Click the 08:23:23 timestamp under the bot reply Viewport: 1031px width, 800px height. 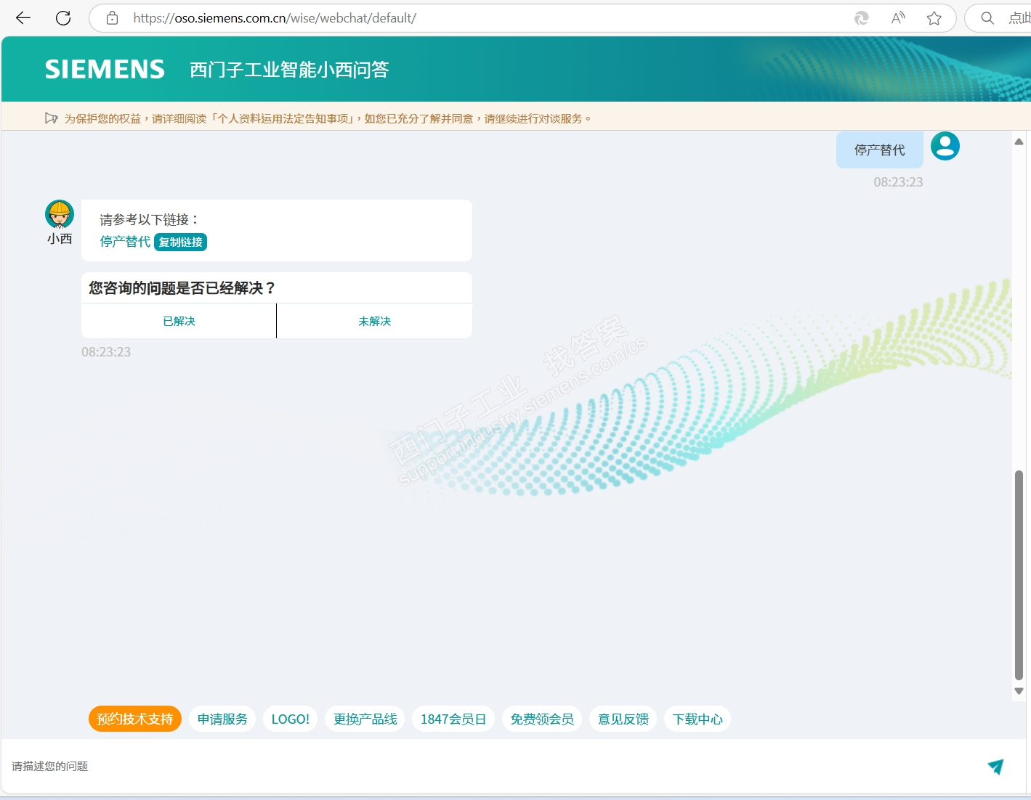pyautogui.click(x=106, y=352)
